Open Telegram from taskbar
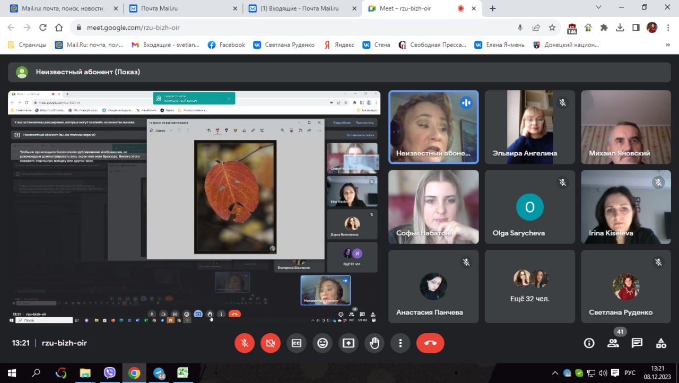The width and height of the screenshot is (679, 383). pos(159,373)
